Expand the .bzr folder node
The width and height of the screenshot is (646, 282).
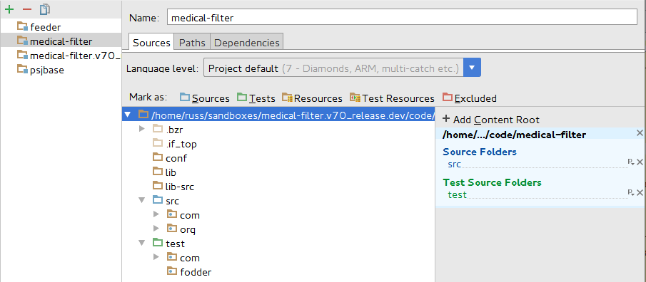tap(142, 129)
